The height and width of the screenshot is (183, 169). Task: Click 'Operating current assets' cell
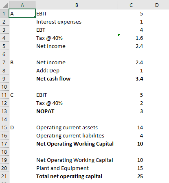(x=77, y=127)
